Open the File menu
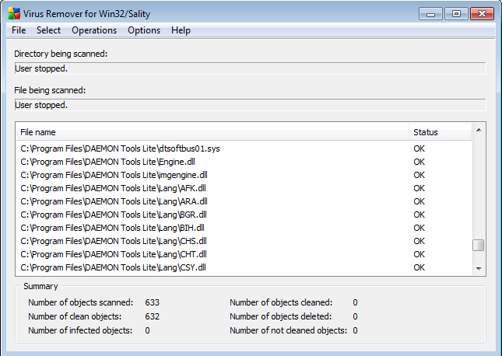The width and height of the screenshot is (502, 356). coord(19,30)
